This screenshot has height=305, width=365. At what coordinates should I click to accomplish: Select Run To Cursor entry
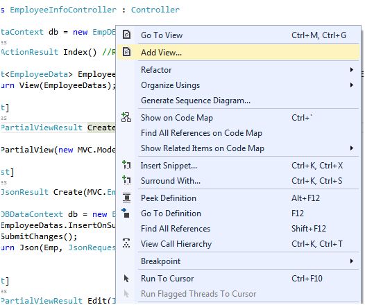pos(238,279)
